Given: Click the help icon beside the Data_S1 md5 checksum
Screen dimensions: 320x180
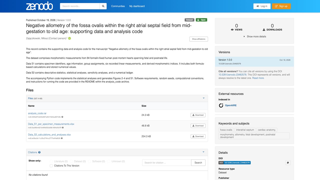Looking at the screenshot, I should click(63, 127).
